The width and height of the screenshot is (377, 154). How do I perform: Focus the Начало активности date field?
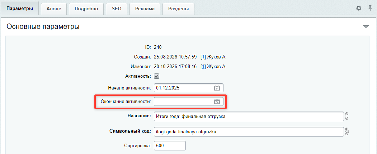tap(189, 88)
